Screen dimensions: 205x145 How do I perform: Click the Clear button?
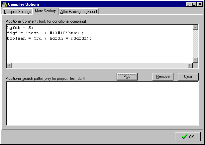(x=188, y=76)
